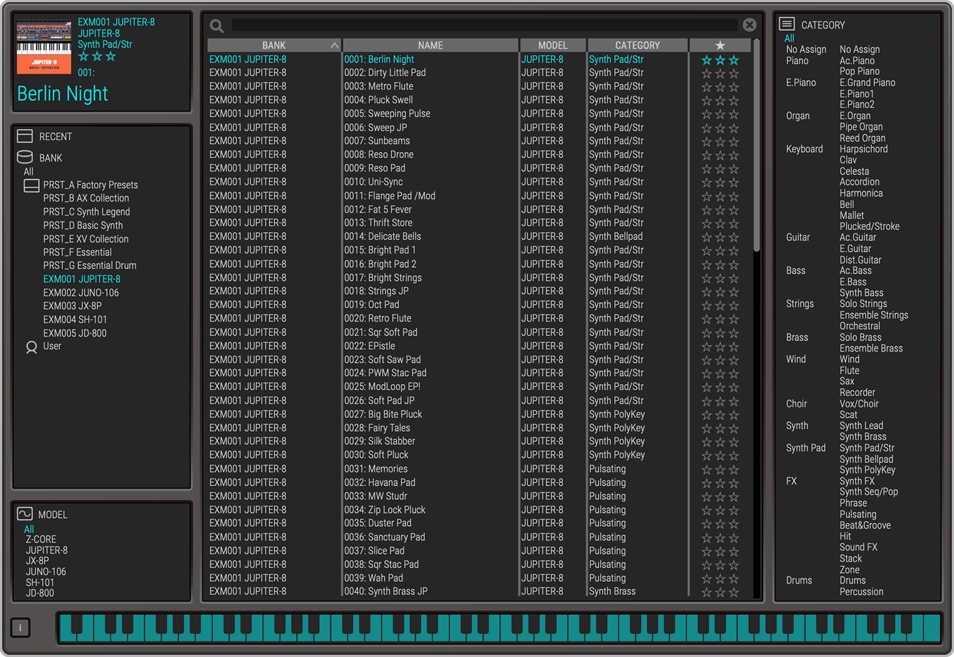The image size is (954, 657).
Task: Filter model by Z-CORE
Action: click(x=41, y=539)
